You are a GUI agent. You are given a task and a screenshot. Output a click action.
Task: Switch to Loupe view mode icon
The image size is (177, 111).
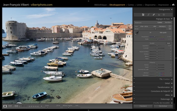pos(5,106)
